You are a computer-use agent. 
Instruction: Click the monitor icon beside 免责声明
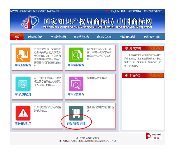(x=127, y=48)
